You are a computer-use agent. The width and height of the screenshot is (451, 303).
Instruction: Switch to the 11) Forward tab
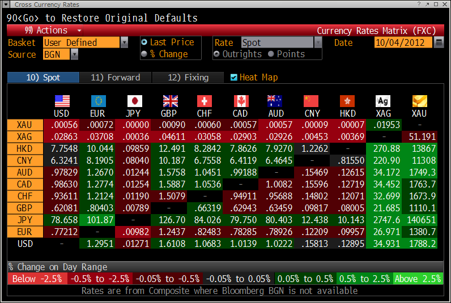[x=115, y=78]
